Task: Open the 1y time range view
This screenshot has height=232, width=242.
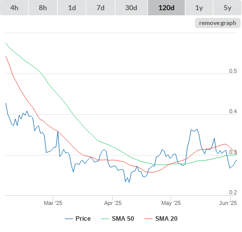Action: (199, 8)
